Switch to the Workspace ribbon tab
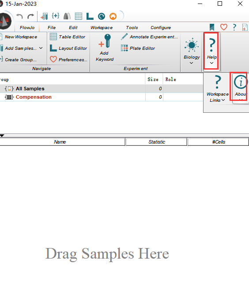The image size is (249, 289). pos(102,28)
